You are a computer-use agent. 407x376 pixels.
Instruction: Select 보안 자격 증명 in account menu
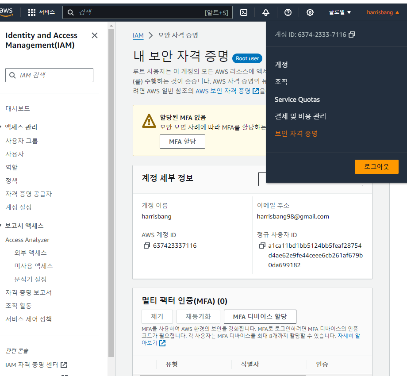296,134
